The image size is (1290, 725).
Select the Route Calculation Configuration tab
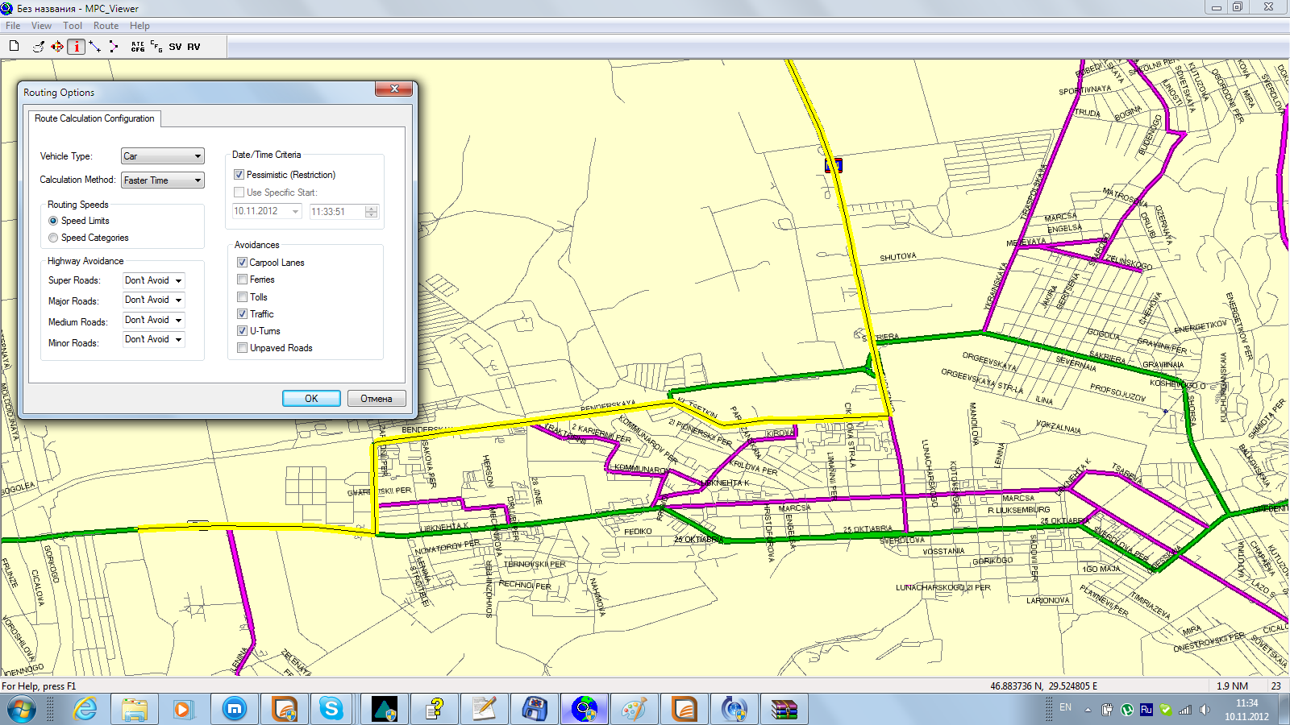[x=94, y=118]
